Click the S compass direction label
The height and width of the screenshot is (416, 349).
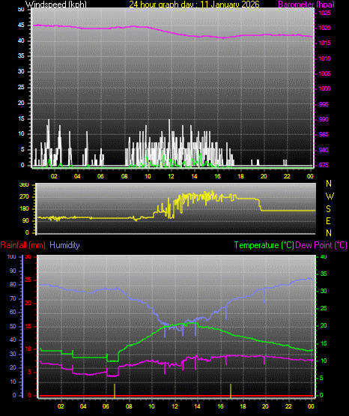[328, 209]
